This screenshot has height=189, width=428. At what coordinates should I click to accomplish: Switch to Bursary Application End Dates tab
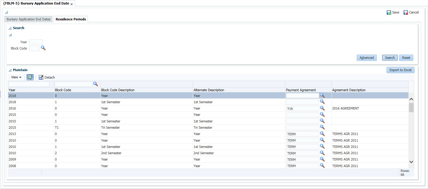(x=29, y=19)
